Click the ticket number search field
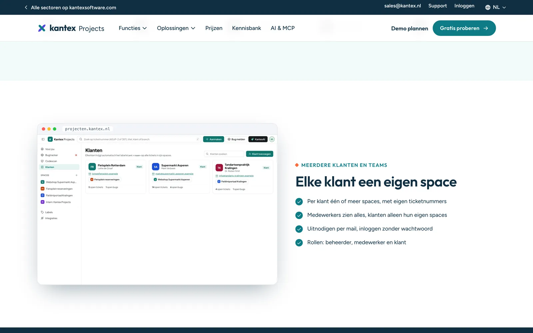 tap(139, 139)
